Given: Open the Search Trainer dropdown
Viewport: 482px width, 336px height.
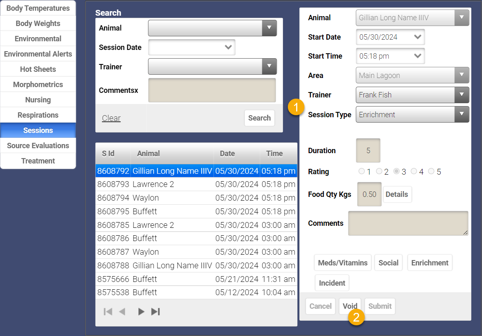Looking at the screenshot, I should click(x=212, y=66).
